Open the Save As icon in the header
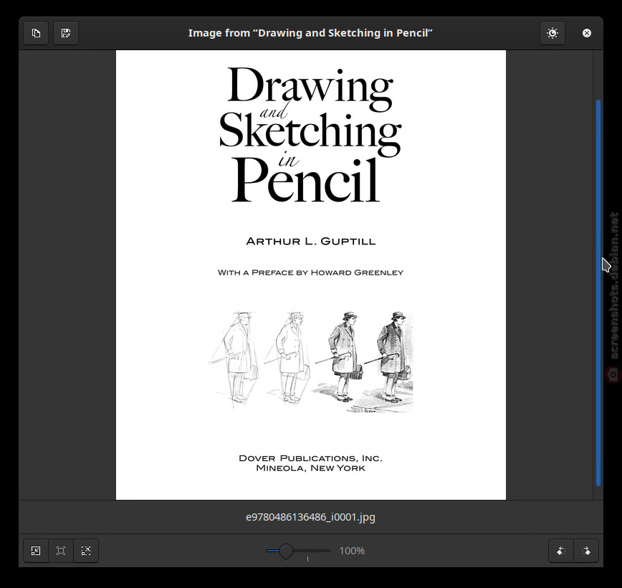Screen dimensions: 622x588 click(66, 33)
